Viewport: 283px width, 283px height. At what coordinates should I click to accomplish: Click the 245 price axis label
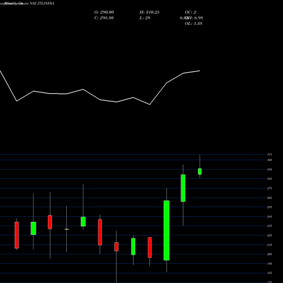[x=269, y=217]
